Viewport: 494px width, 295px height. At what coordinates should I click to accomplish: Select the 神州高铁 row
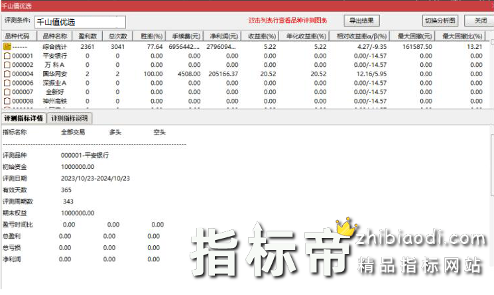click(x=247, y=101)
